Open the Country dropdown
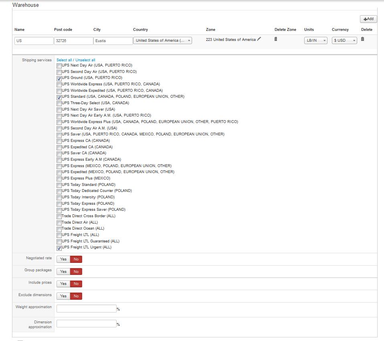This screenshot has height=341, width=384. point(162,40)
